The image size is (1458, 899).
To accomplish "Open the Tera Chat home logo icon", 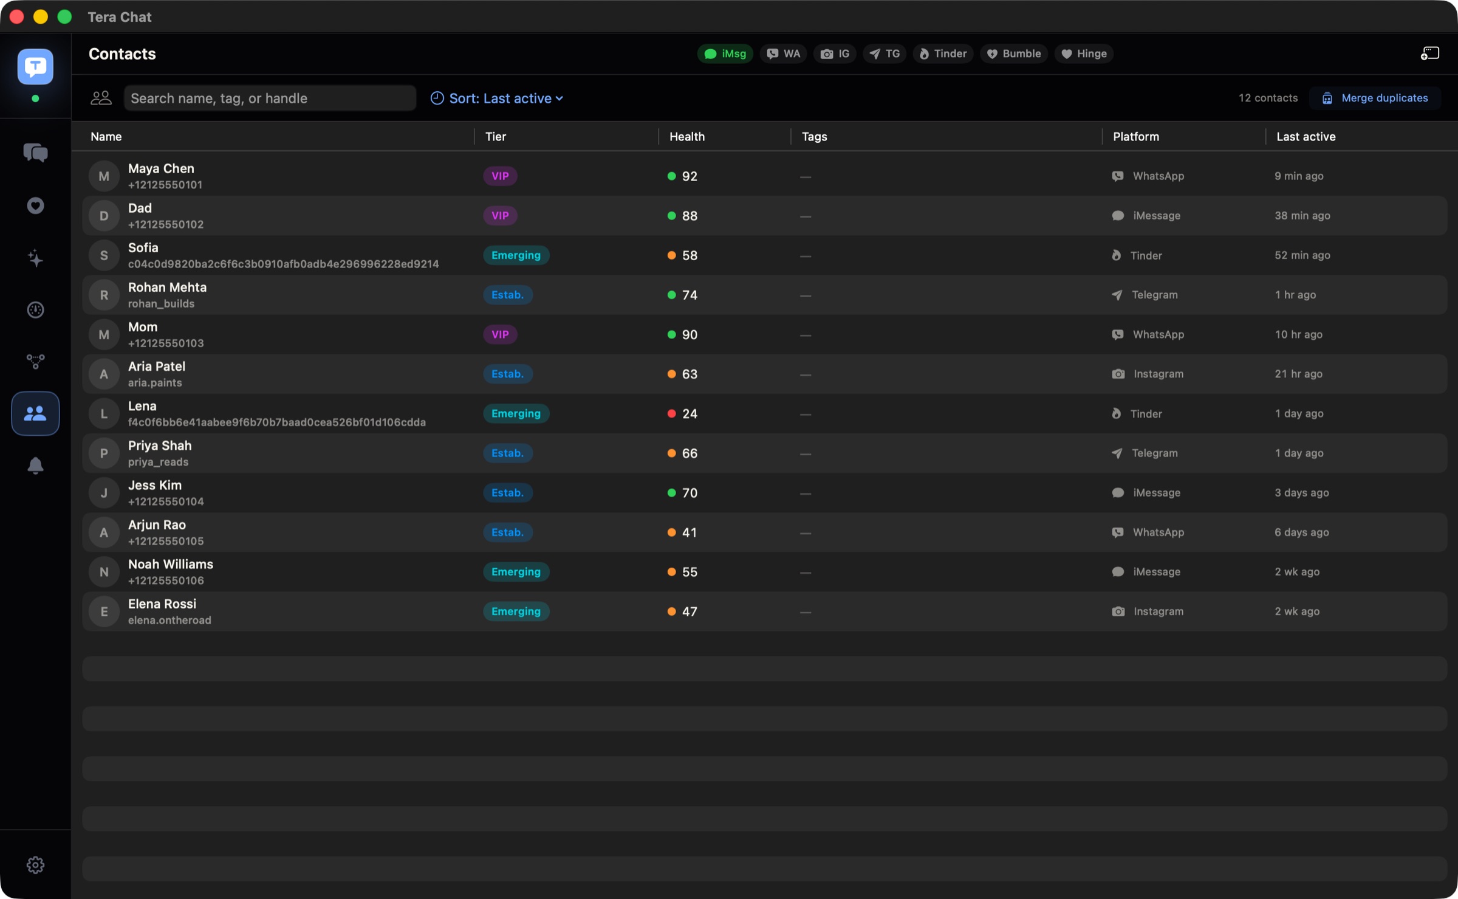I will 35,66.
